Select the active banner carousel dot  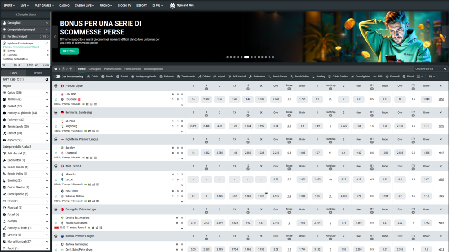247,57
